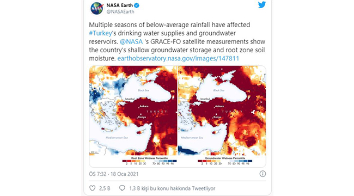Click the Ankara label on left map
Viewport: 354px width, 196px height.
pos(144,106)
